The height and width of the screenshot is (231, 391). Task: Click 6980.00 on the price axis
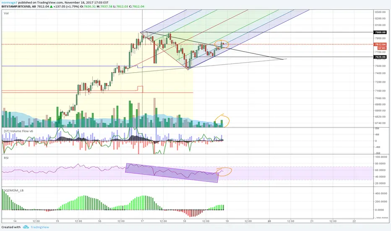point(380,105)
